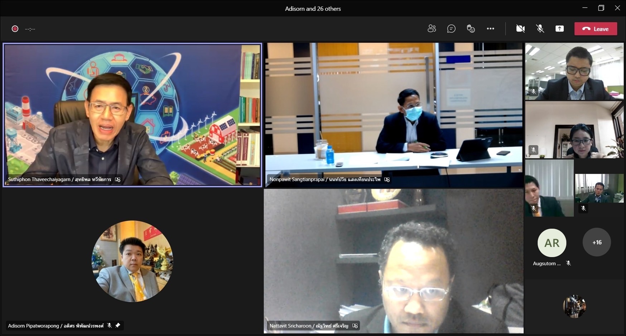Open the More actions menu
This screenshot has width=626, height=336.
tap(490, 29)
